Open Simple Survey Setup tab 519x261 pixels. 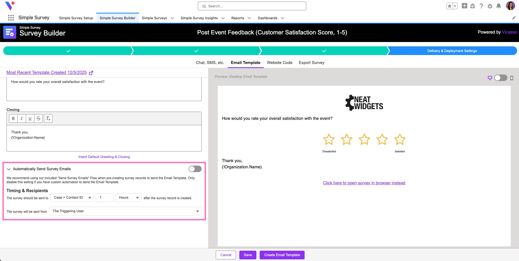pos(76,18)
